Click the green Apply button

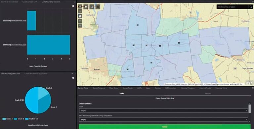coord(165,127)
